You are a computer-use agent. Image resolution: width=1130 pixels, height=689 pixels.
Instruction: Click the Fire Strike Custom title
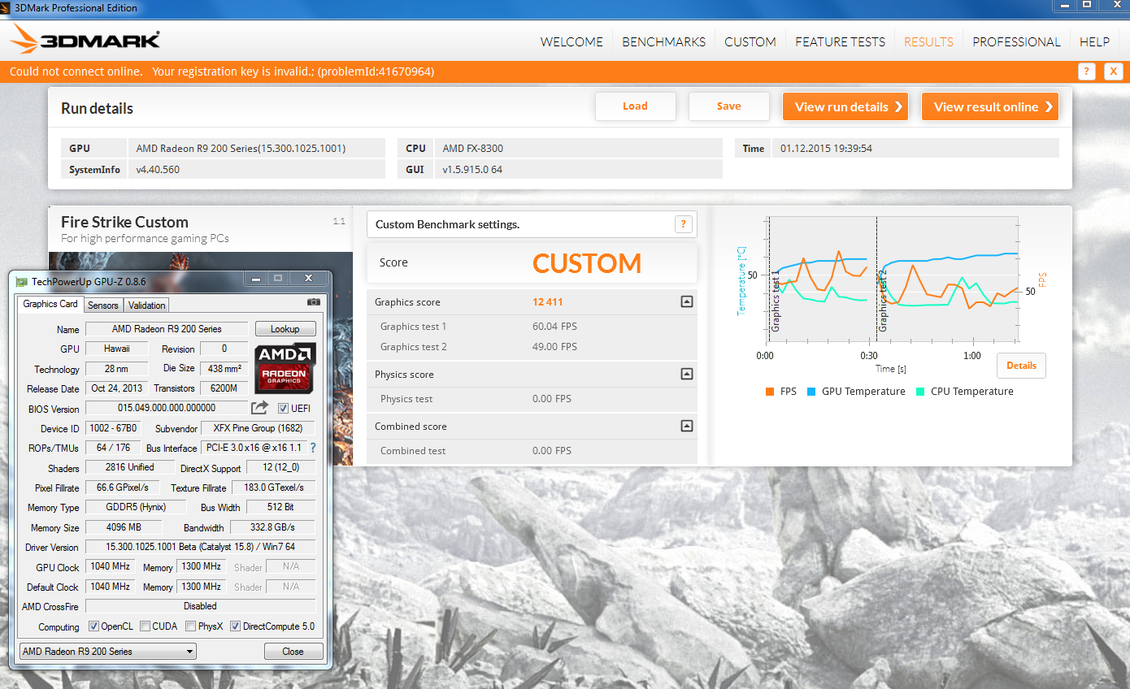coord(124,222)
